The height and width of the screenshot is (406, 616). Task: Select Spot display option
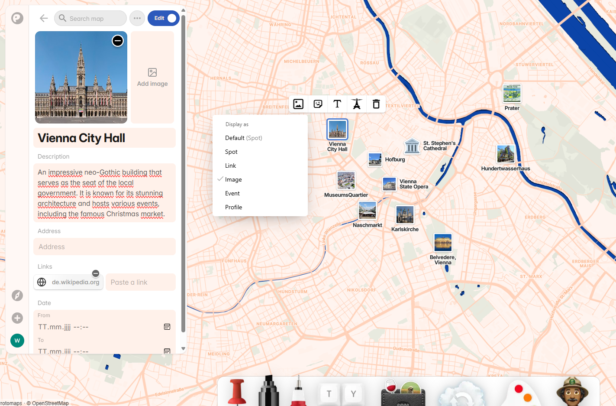[x=231, y=152]
